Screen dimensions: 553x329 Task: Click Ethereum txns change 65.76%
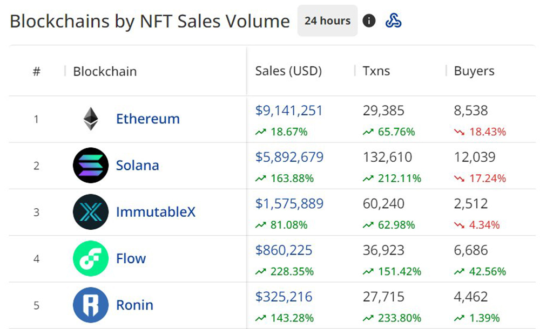pos(389,132)
